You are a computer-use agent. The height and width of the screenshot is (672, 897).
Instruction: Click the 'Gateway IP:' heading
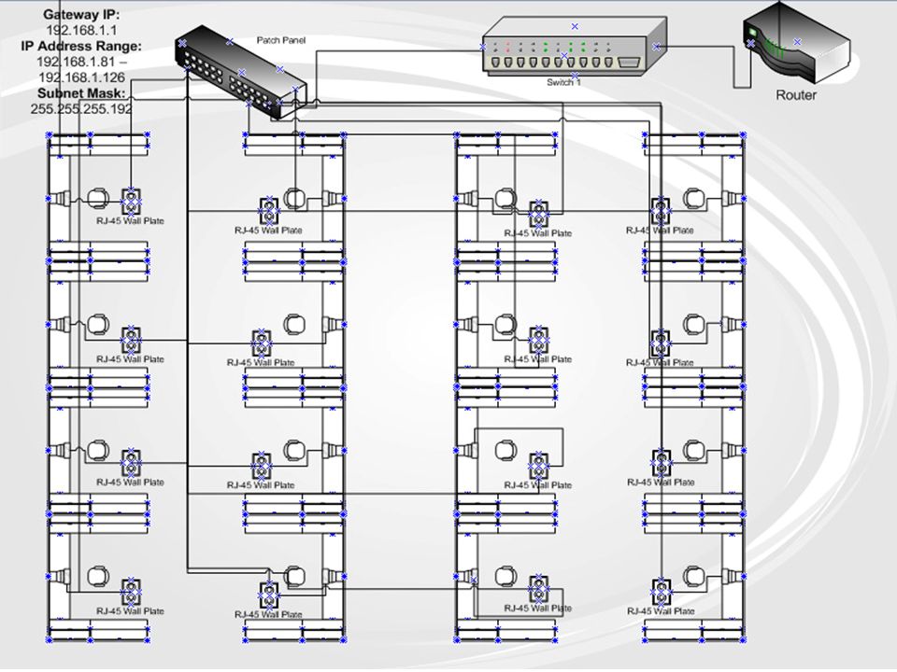(82, 15)
